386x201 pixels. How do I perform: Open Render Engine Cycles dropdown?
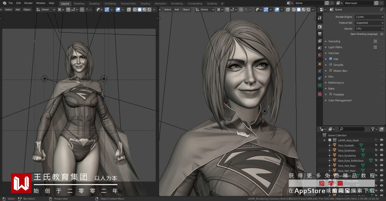tap(369, 17)
